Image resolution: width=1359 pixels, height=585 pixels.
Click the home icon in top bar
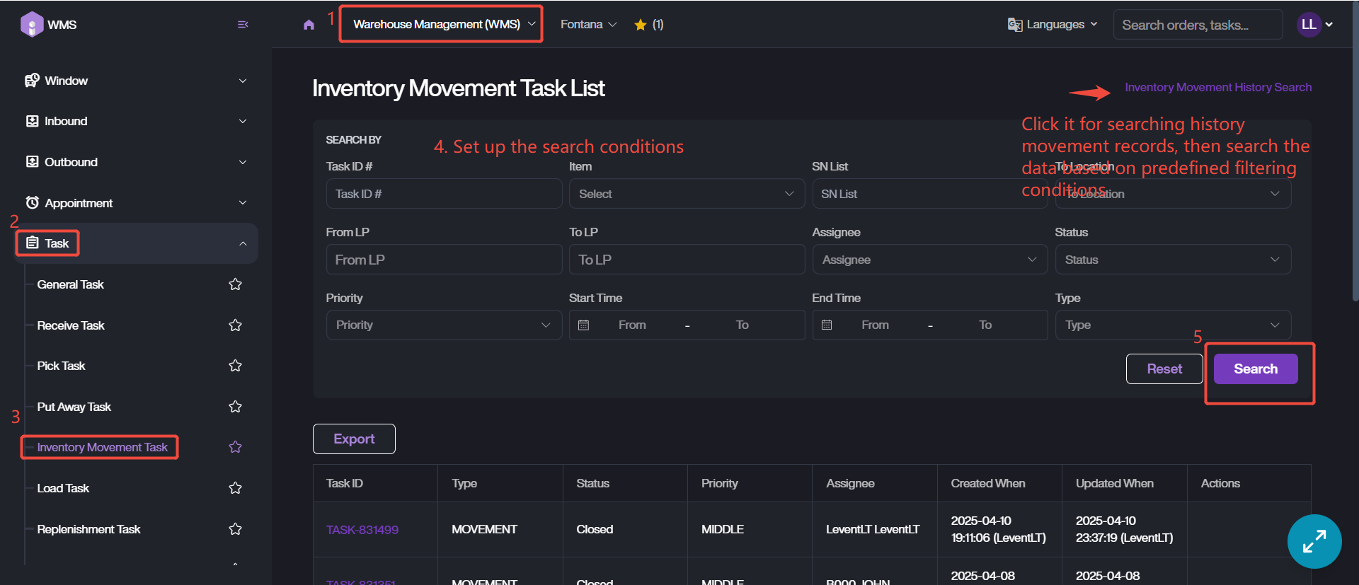(x=309, y=25)
